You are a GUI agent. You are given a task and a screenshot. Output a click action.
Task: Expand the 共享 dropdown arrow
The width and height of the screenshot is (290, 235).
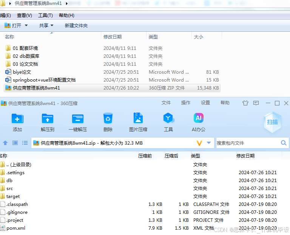pyautogui.click(x=52, y=25)
